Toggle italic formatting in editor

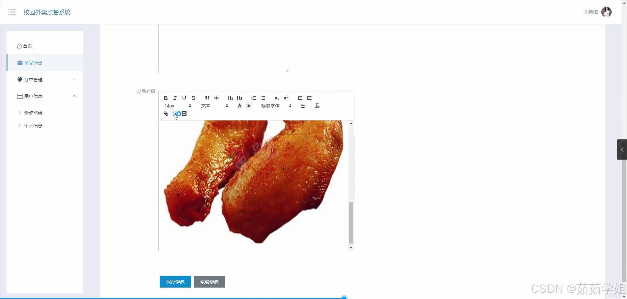pos(175,98)
